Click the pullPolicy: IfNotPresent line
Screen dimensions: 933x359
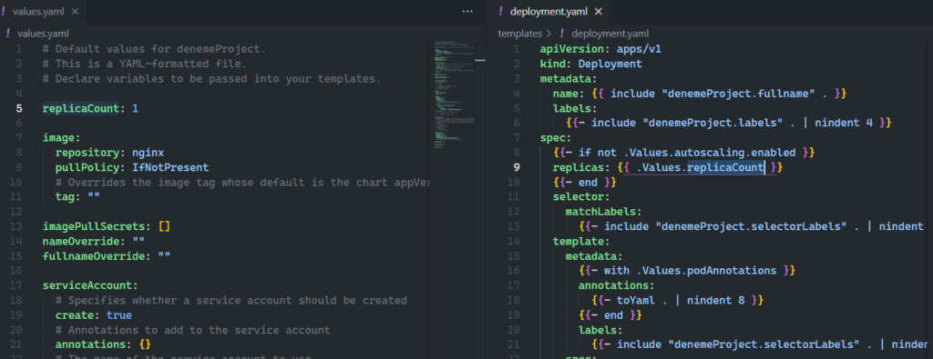coord(132,168)
